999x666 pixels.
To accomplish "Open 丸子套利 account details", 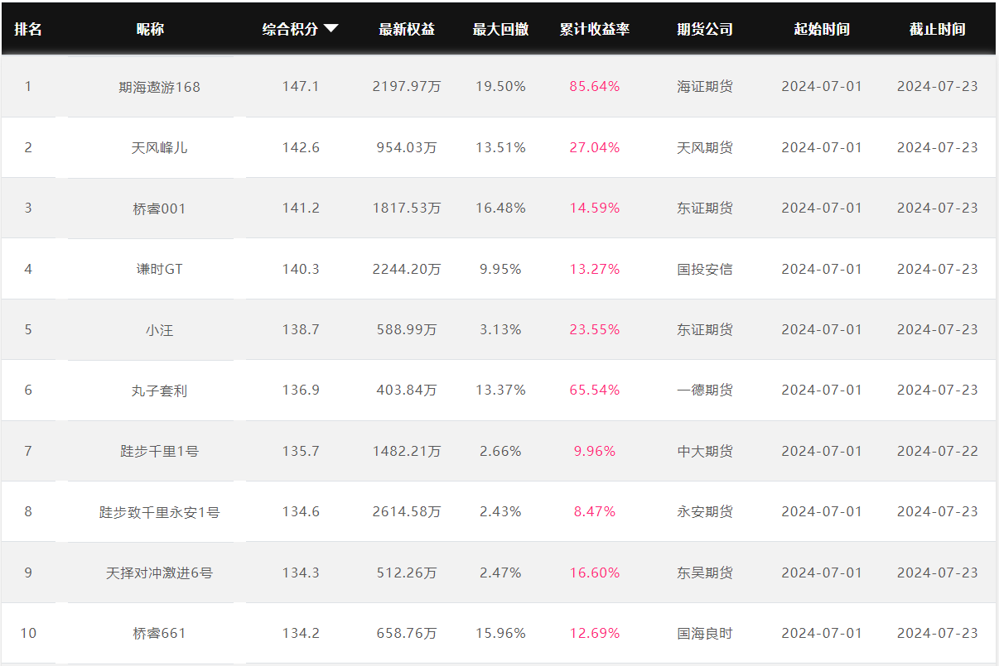I will coord(159,390).
